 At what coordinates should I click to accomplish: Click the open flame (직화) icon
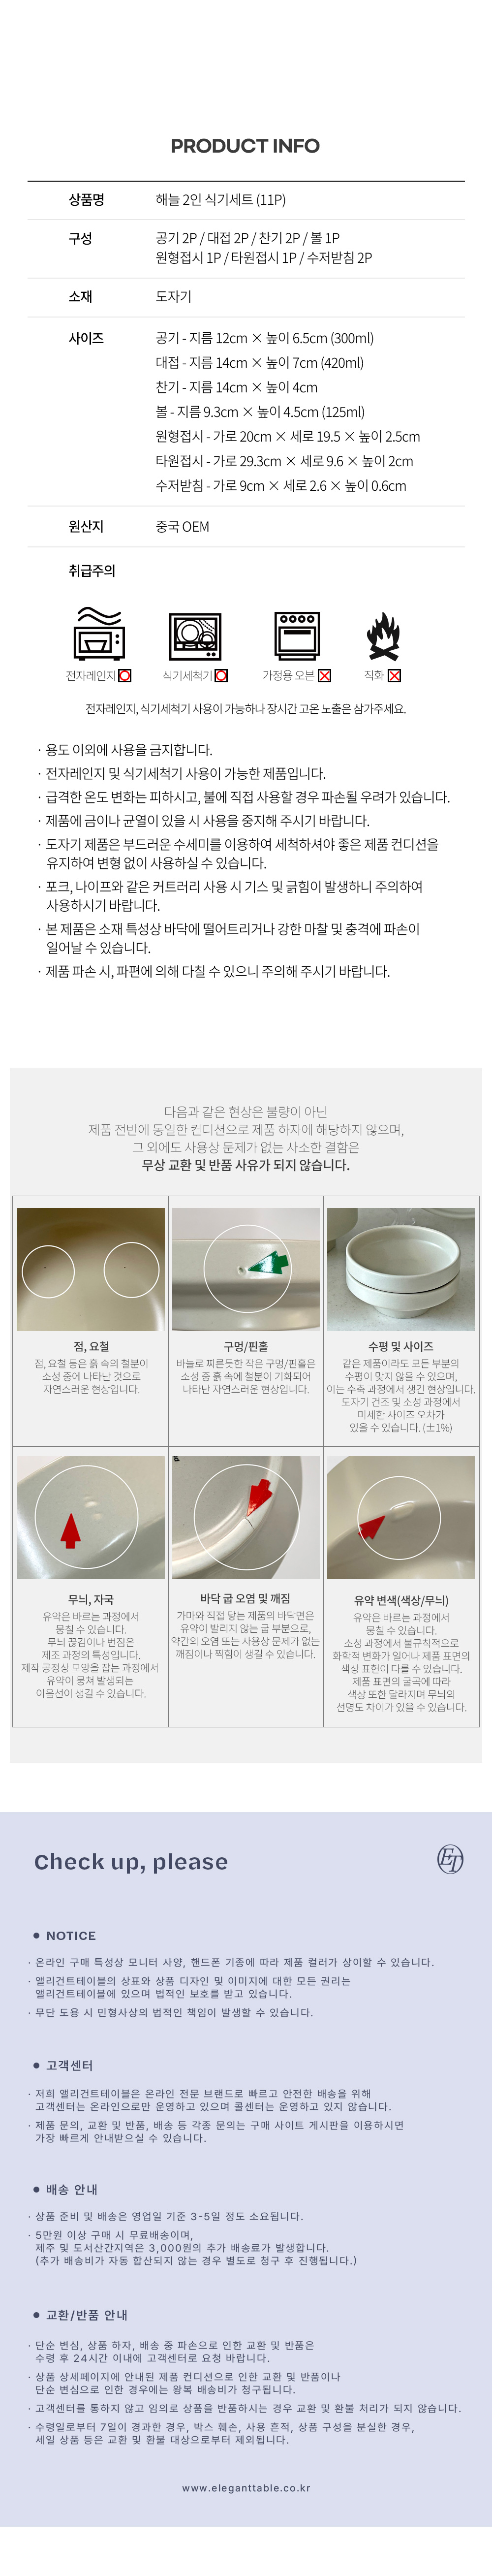[x=383, y=636]
